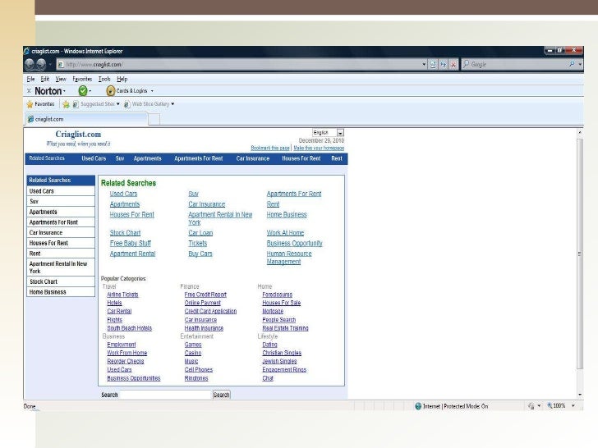Select the criaglist.com browser tab
The width and height of the screenshot is (598, 448).
tap(86, 119)
